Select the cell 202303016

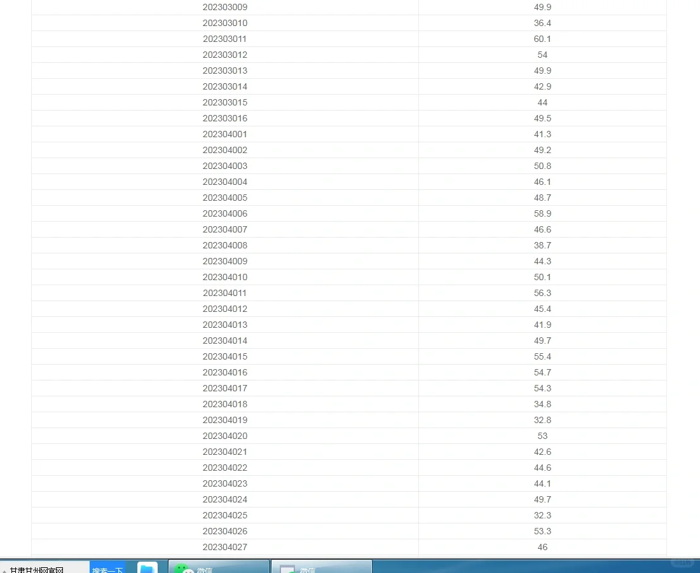point(225,118)
